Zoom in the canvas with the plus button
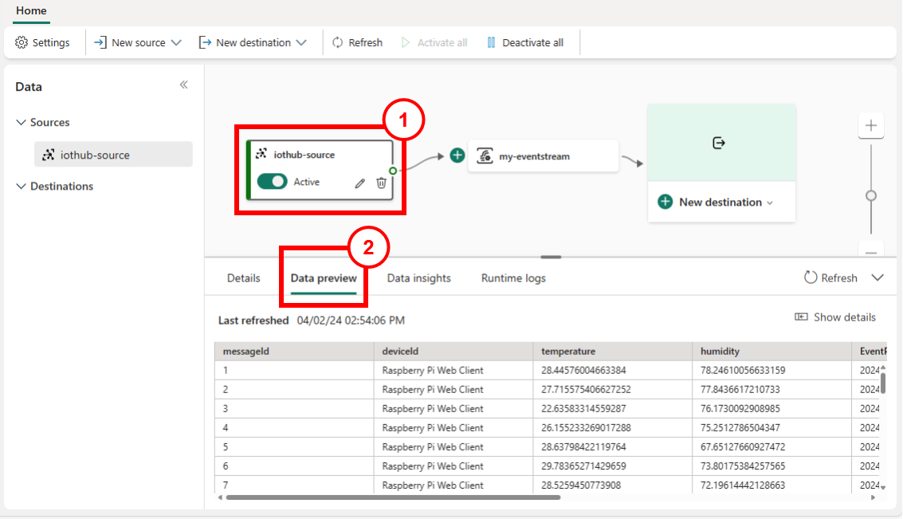This screenshot has height=519, width=903. [x=871, y=126]
